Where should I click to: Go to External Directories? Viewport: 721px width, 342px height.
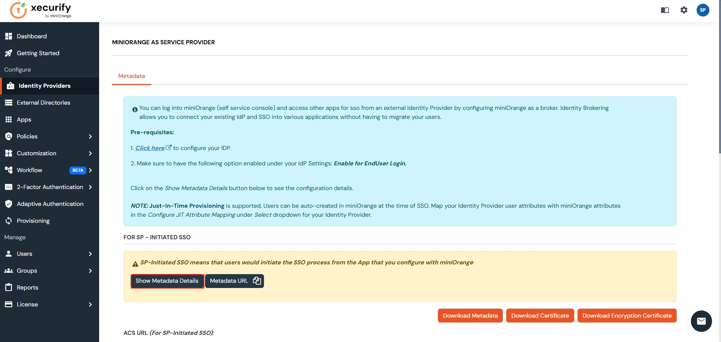point(50,102)
